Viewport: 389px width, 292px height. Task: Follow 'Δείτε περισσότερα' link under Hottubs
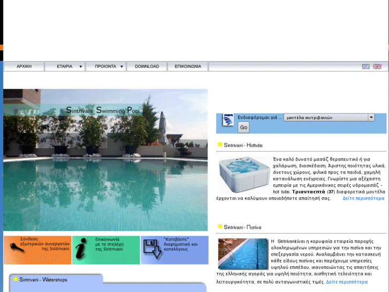(363, 198)
